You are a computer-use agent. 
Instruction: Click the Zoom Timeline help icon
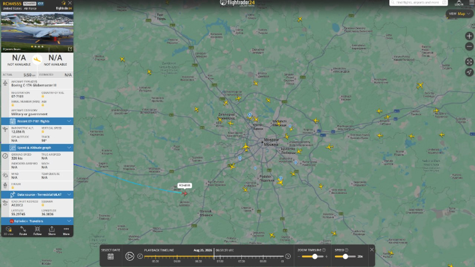(x=324, y=250)
